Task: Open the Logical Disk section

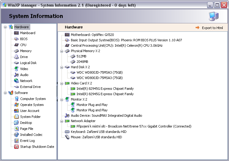Action: [x=28, y=63]
